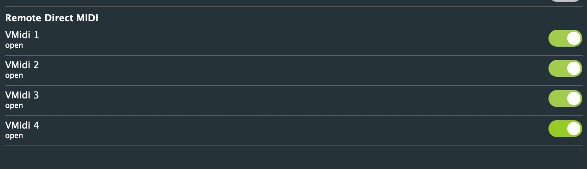587x169 pixels.
Task: Click the open status under VMidi 1
Action: coord(14,46)
